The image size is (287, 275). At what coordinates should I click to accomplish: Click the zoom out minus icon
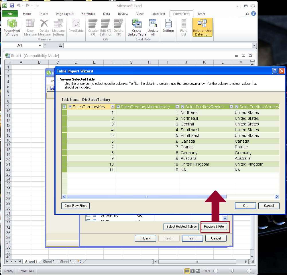tap(216, 271)
